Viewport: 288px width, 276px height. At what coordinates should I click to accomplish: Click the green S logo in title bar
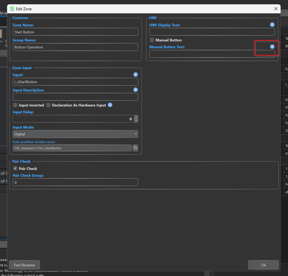12,9
